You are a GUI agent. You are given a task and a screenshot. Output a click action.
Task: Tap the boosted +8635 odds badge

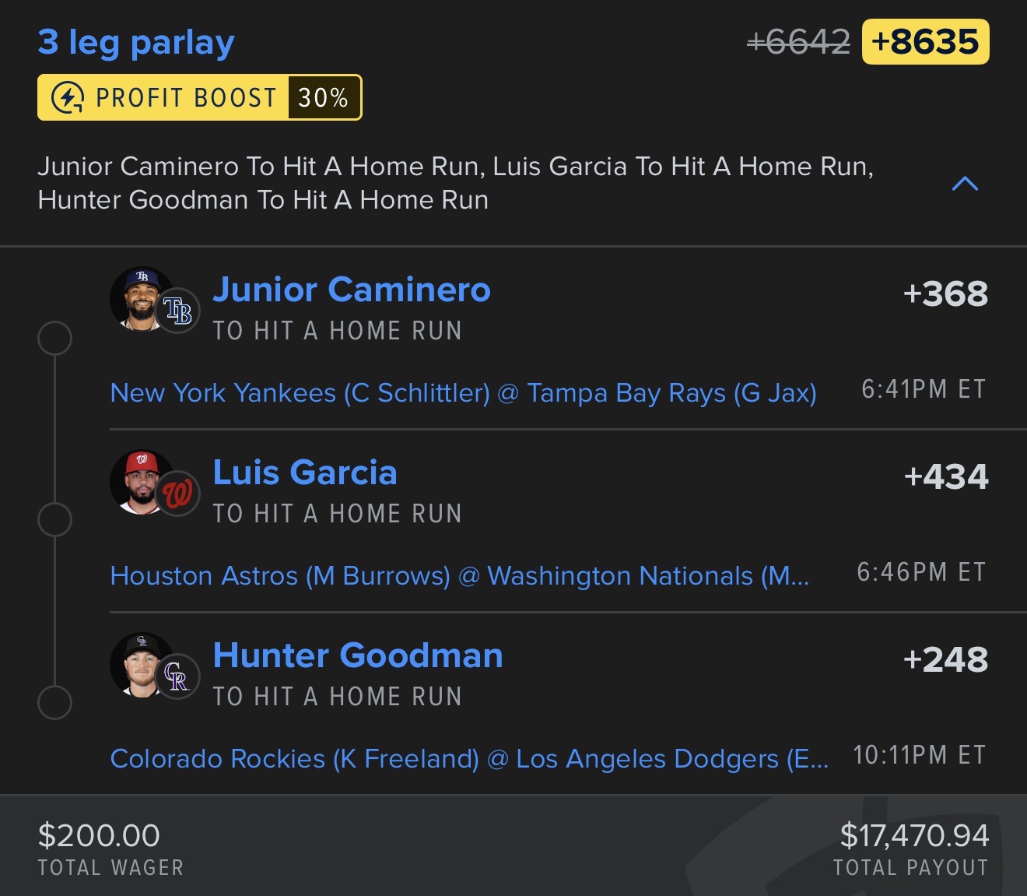point(925,42)
